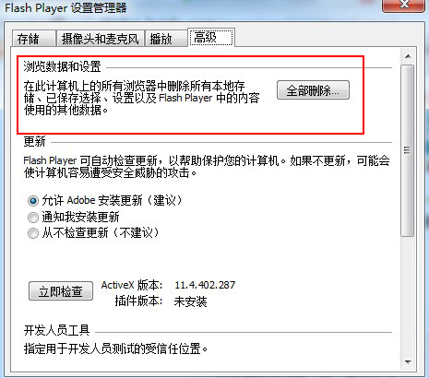The image size is (429, 378).
Task: Click the empty scrollbar track below thumb
Action: [x=408, y=295]
